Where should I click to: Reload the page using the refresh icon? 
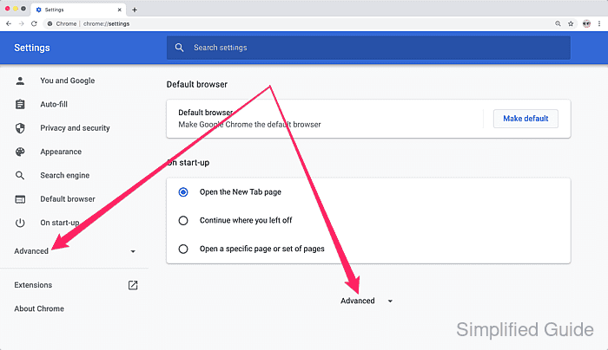tap(34, 23)
